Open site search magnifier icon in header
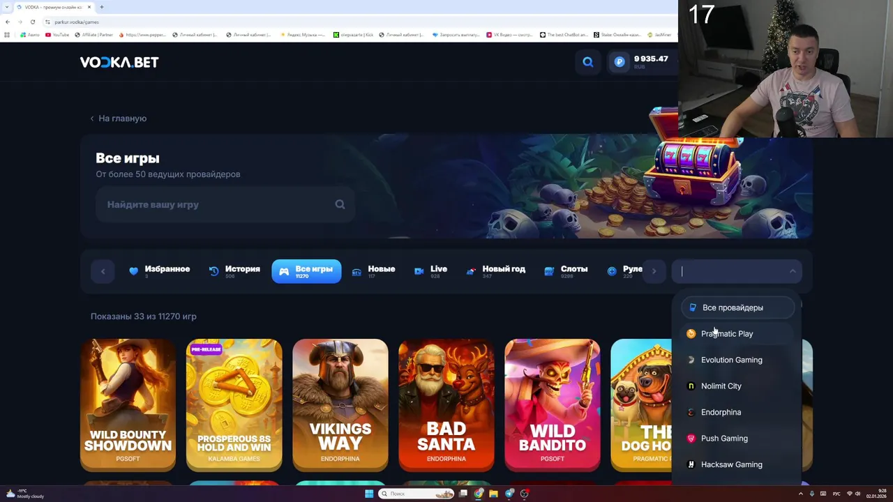893x502 pixels. [588, 62]
